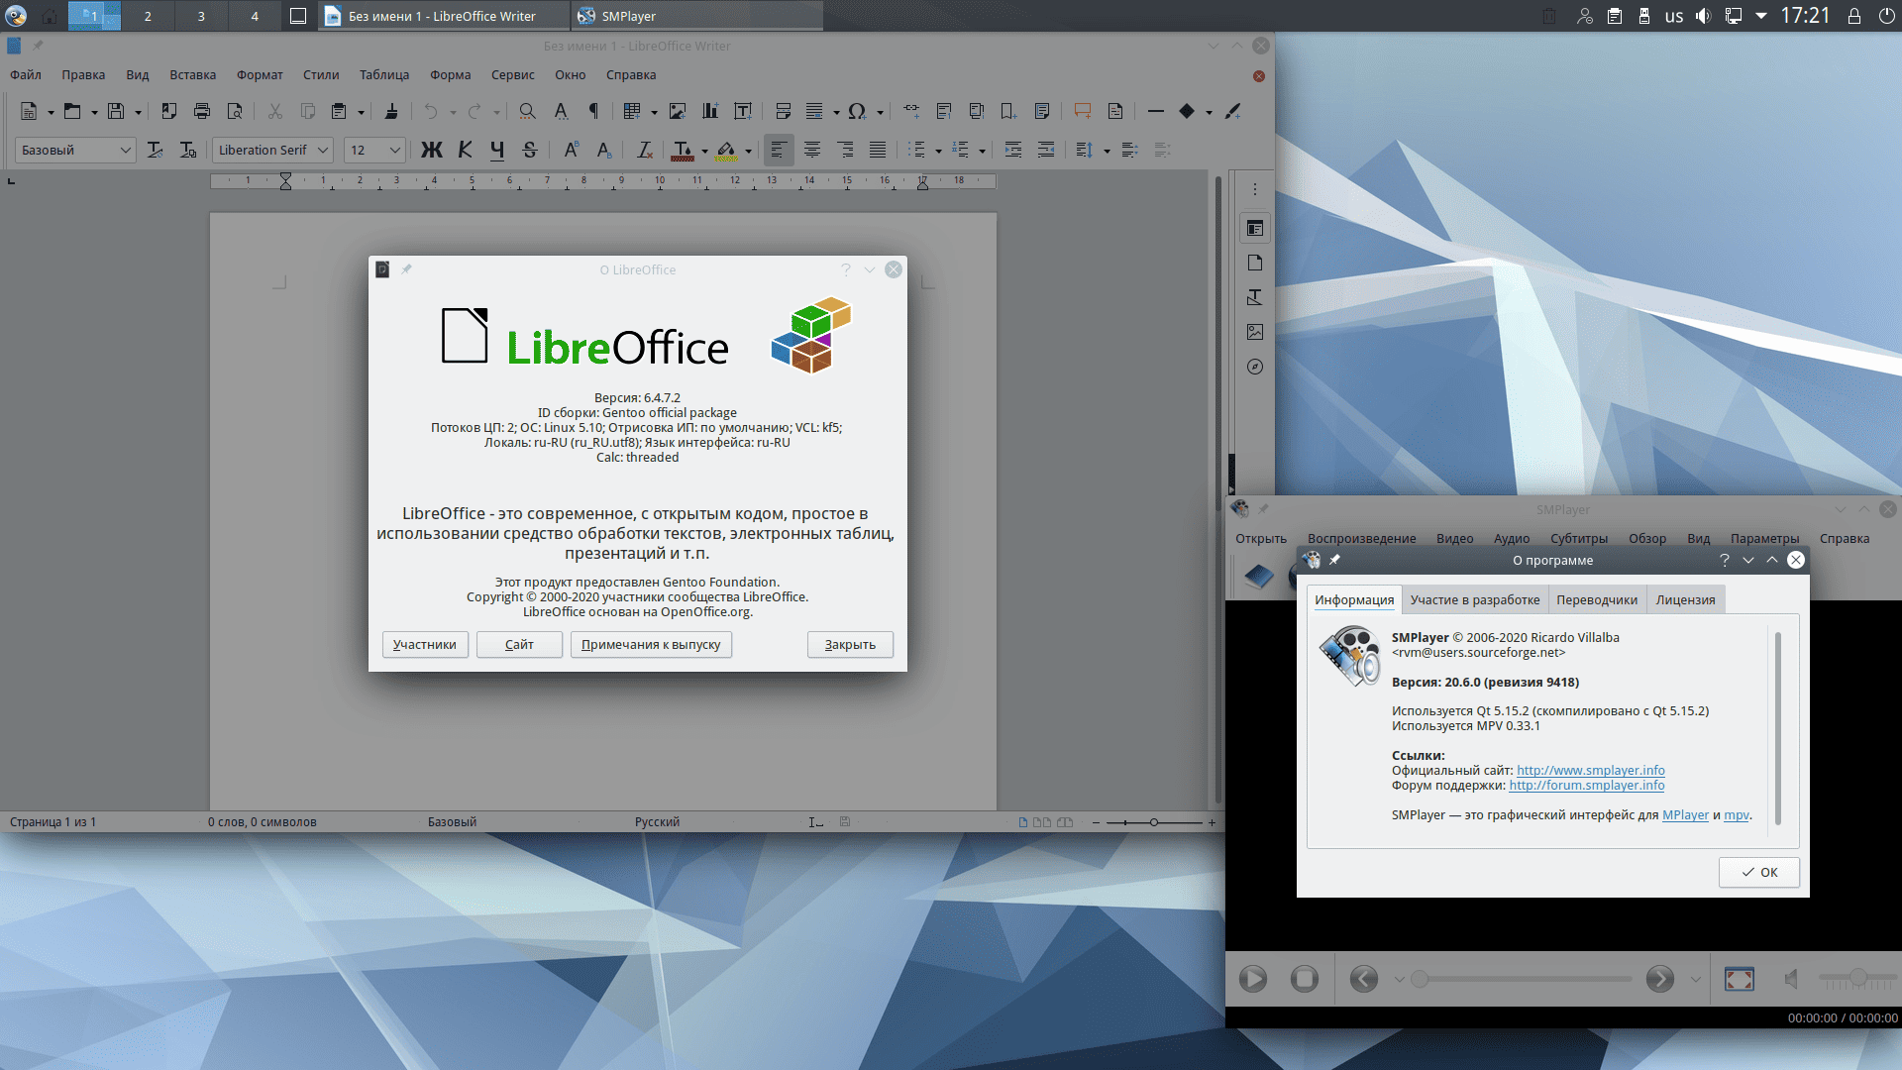Toggle Italic (К) formatting in Writer
Screen dimensions: 1902x1070
click(x=465, y=151)
